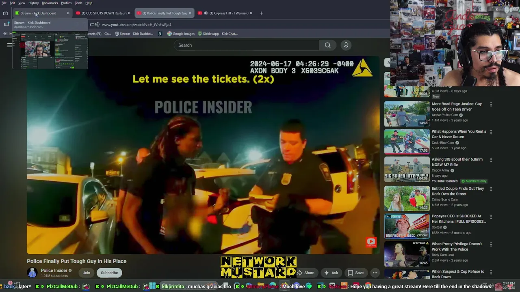This screenshot has width=520, height=292.
Task: Open the tab list icon left of tabs
Action: click(5, 13)
